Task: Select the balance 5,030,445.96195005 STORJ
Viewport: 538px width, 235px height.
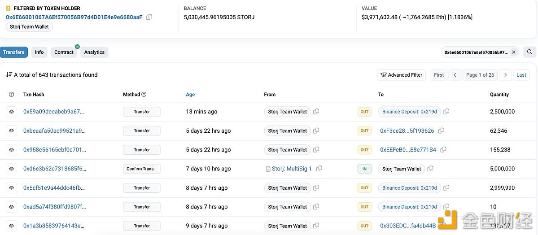Action: coord(219,17)
